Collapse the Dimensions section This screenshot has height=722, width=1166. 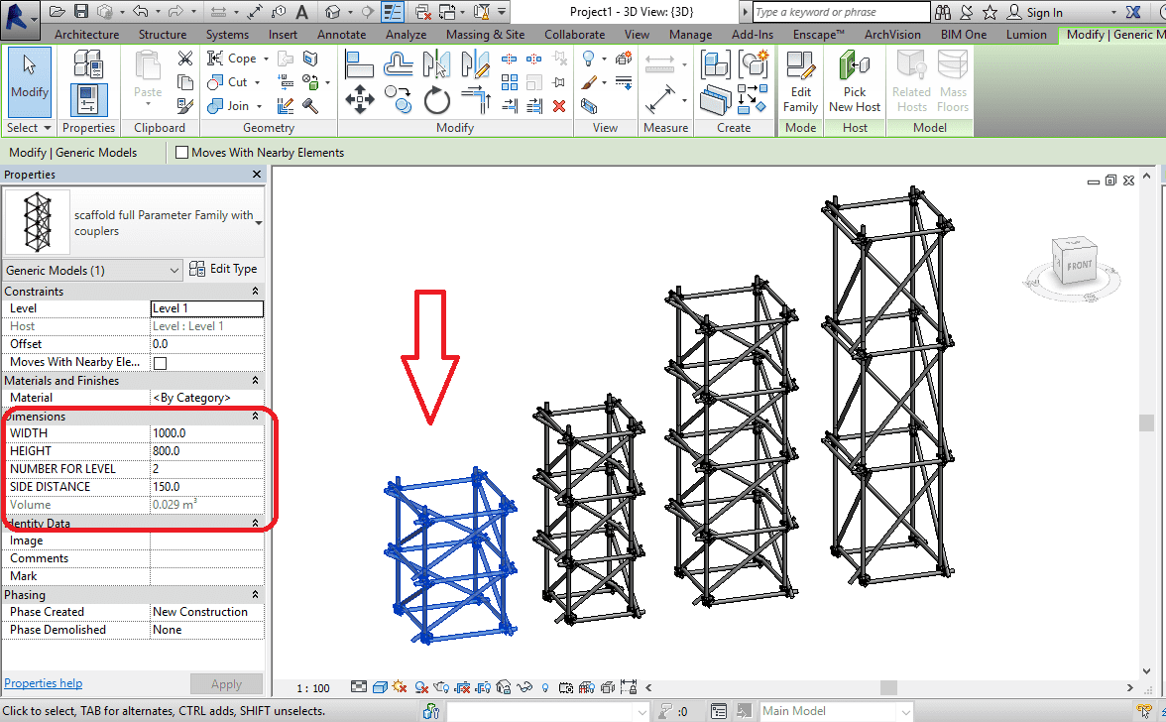coord(255,417)
